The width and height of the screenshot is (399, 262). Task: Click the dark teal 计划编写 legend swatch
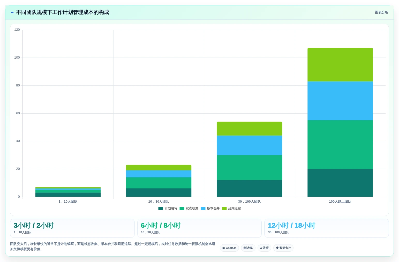[x=161, y=209]
